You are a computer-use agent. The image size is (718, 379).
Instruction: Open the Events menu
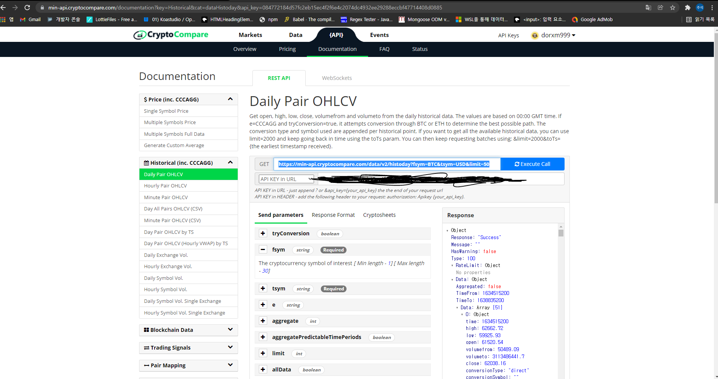(x=379, y=35)
